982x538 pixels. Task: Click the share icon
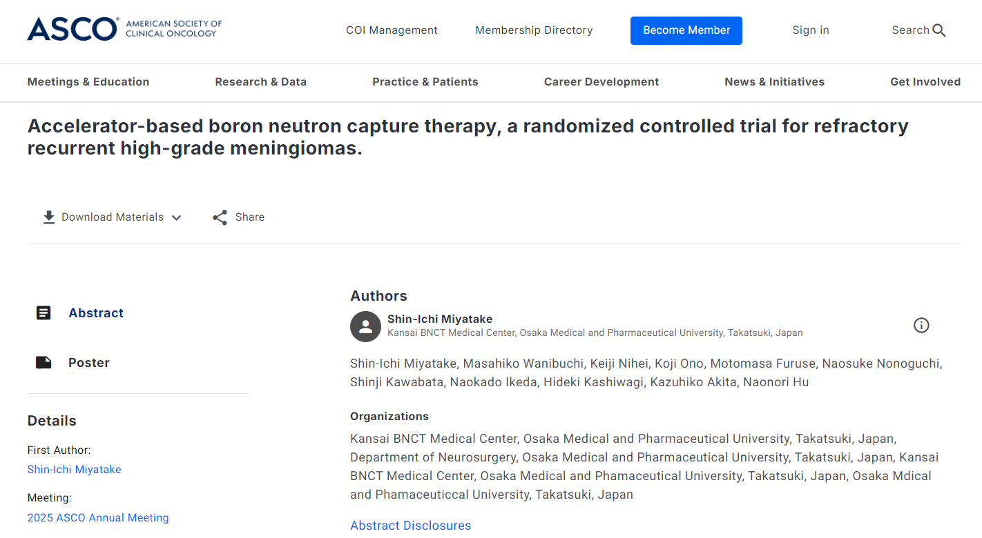[220, 217]
